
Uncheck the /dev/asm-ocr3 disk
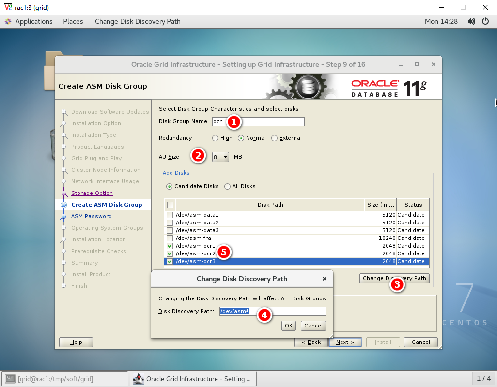(170, 261)
